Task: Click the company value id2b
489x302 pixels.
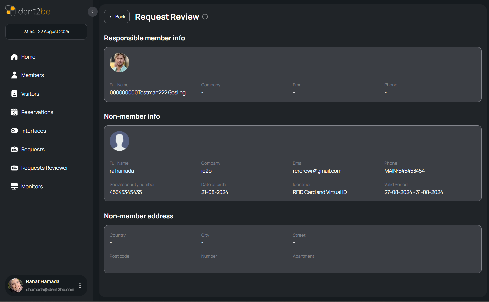Action: (x=206, y=171)
